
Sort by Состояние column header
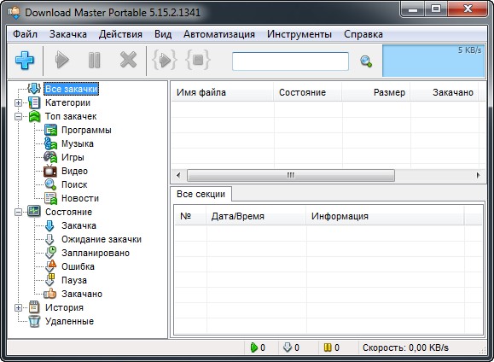coord(307,92)
